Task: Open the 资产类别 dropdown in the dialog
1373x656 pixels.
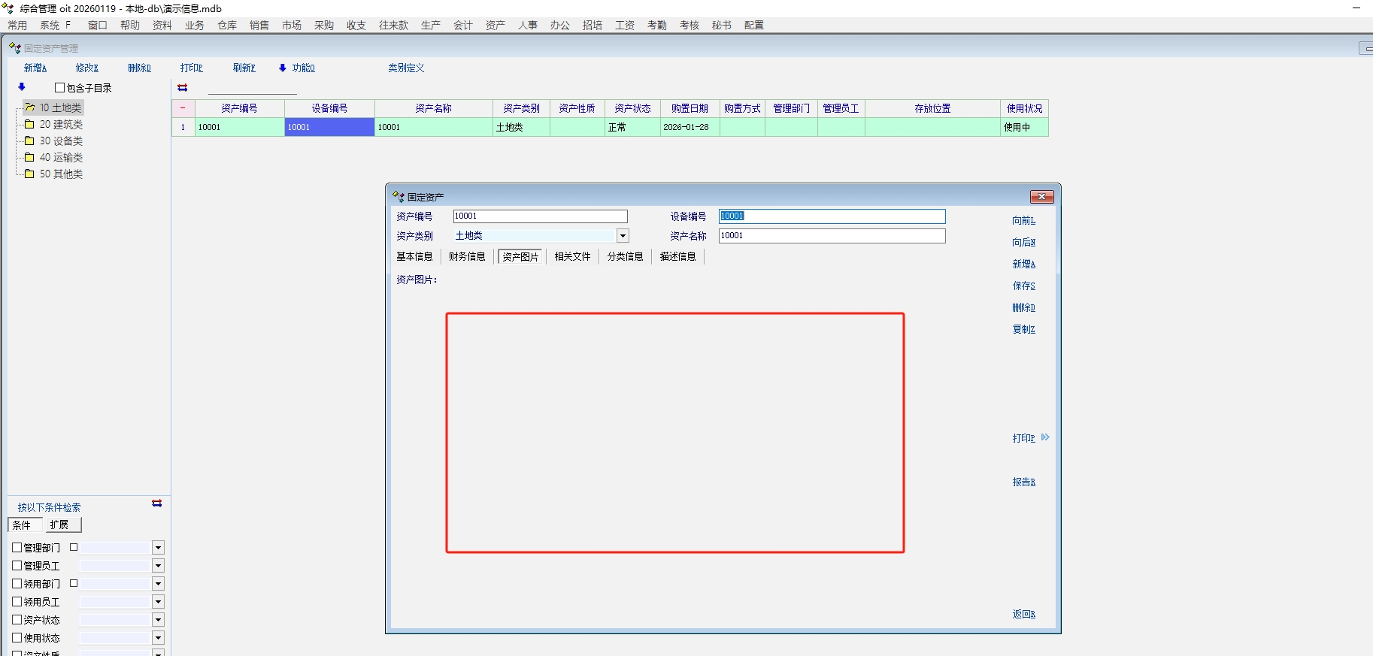Action: (623, 236)
